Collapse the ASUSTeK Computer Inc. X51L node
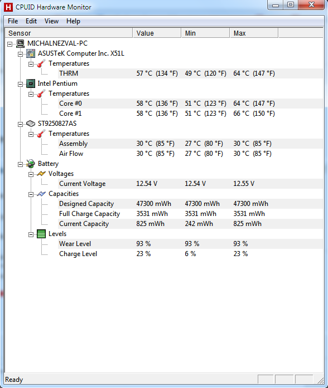Image resolution: width=328 pixels, height=388 pixels. [20, 54]
